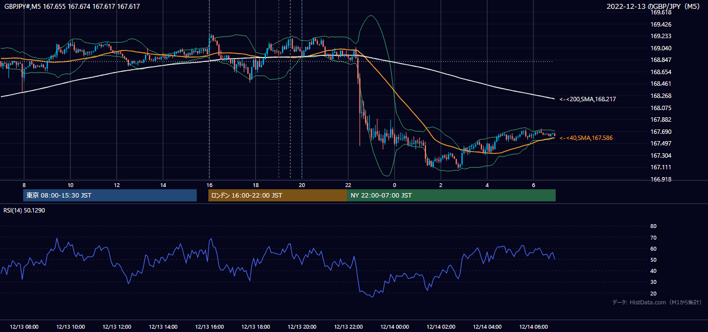Click the 12/13 20:00 bottom date label
The image size is (708, 332).
point(302,327)
